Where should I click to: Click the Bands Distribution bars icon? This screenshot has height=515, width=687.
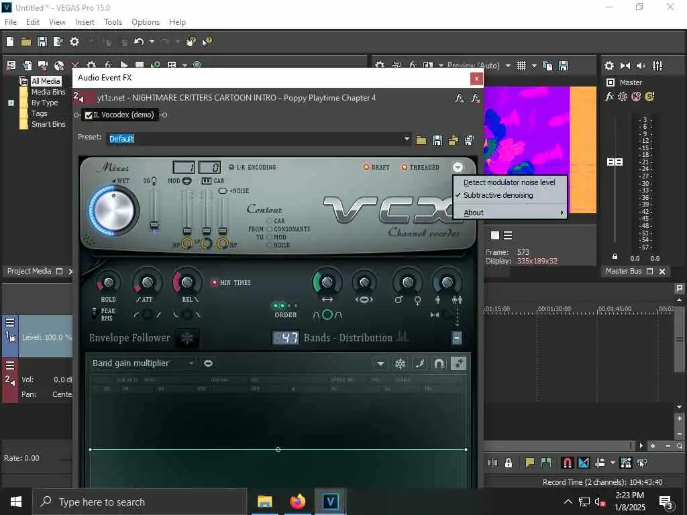[x=403, y=337]
